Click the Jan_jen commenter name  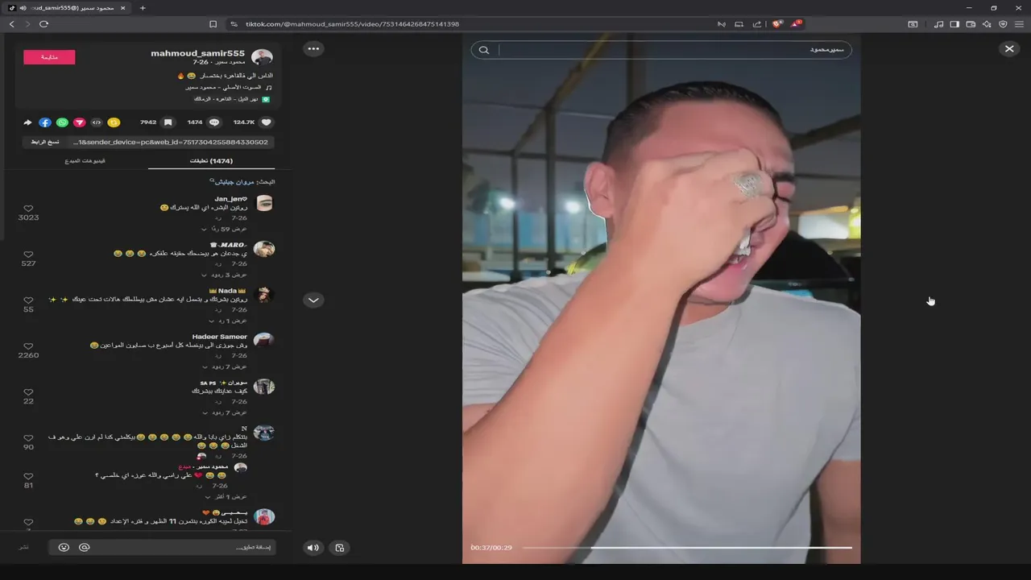230,199
